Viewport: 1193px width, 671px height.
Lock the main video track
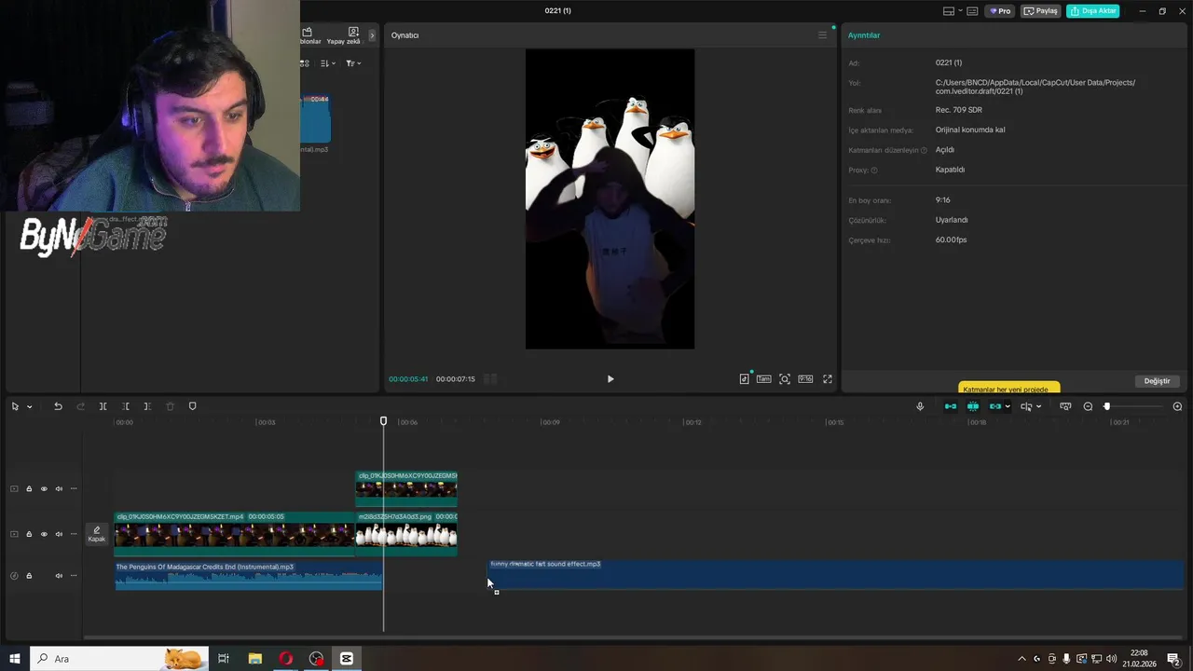point(29,534)
